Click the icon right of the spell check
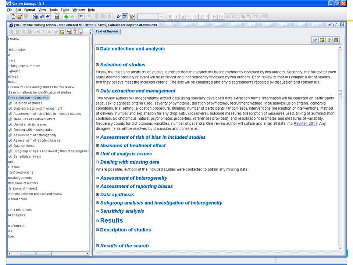Viewport: 353px width, 265px height. (x=132, y=17)
